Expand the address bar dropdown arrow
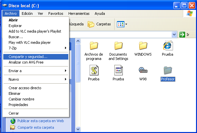 [174, 34]
